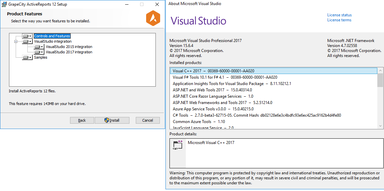Select ASP.NET and Web Tools 2017 row

pyautogui.click(x=273, y=90)
